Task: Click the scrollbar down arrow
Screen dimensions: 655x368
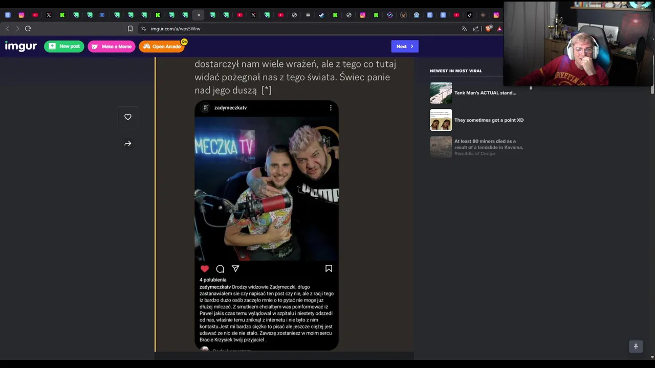Action: tap(652, 357)
